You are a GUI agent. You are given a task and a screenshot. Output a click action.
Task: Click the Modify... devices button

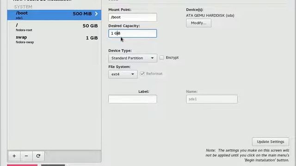[198, 23]
